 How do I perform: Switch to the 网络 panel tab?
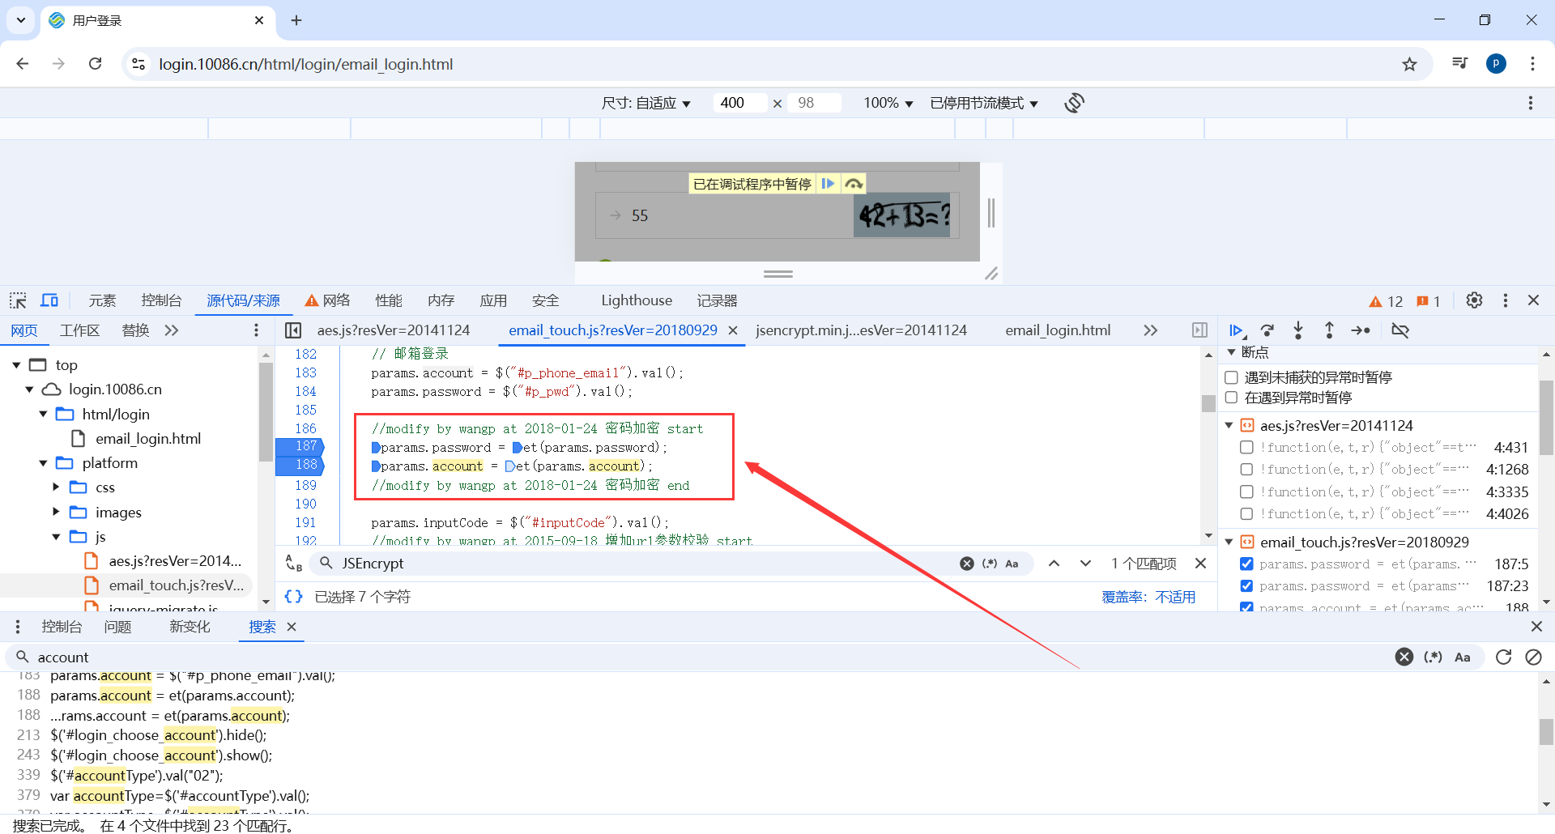point(327,300)
